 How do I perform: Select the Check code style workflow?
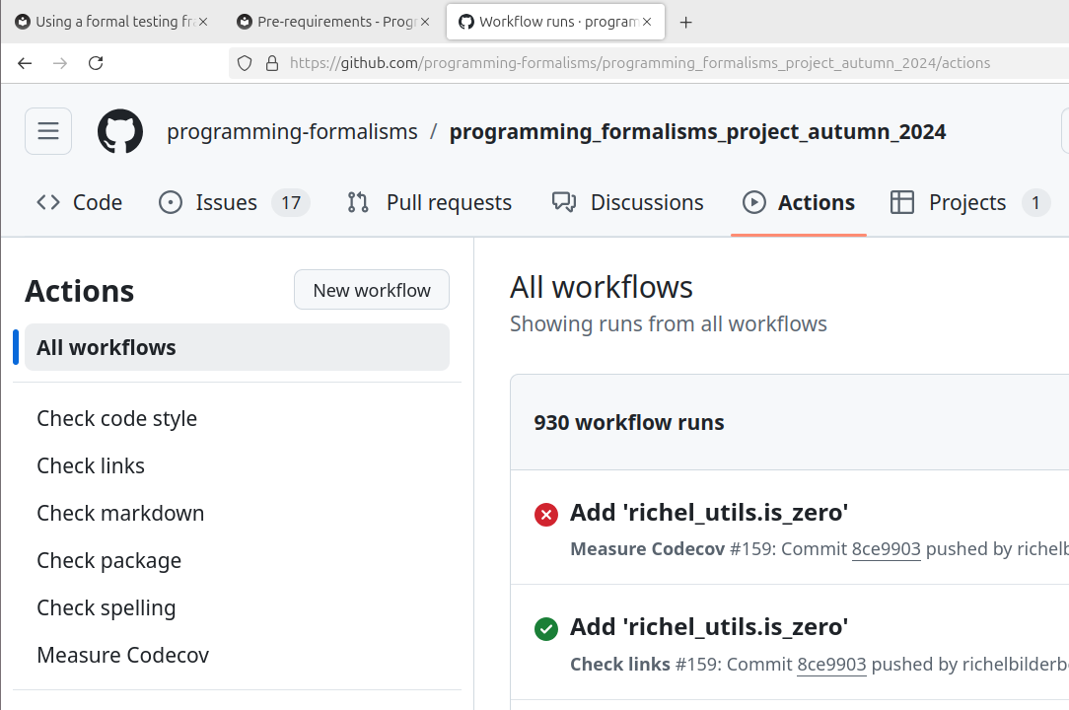tap(116, 418)
